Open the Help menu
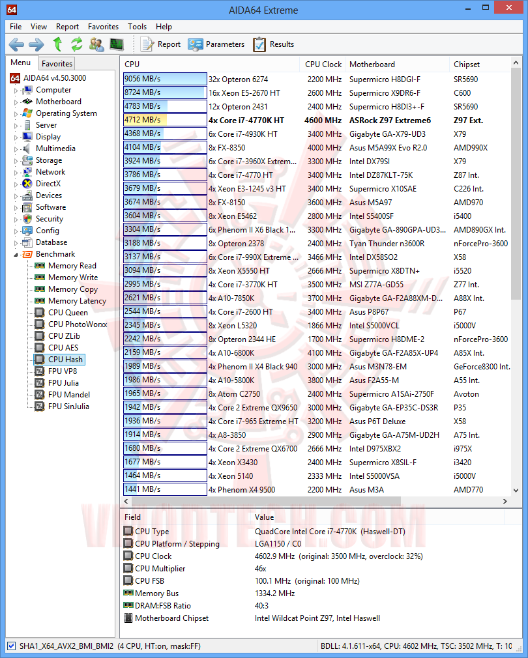The height and width of the screenshot is (658, 528). (164, 27)
